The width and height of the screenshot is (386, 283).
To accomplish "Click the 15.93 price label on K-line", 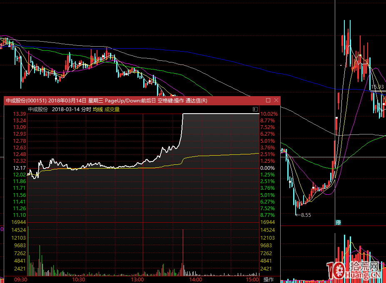I will click(377, 87).
